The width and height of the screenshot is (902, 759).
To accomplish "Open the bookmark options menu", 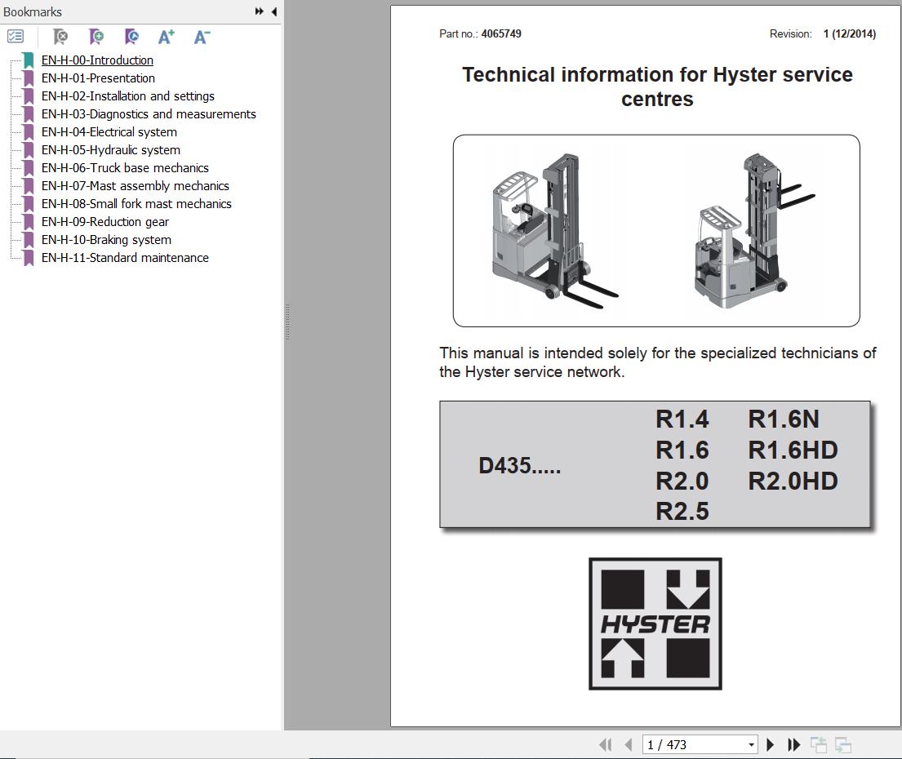I will [x=15, y=36].
